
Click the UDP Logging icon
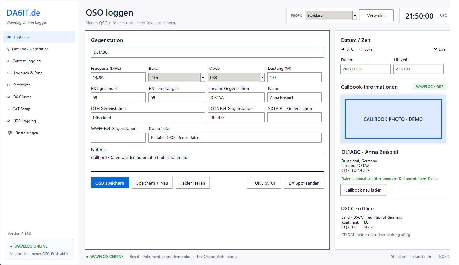tap(9, 121)
